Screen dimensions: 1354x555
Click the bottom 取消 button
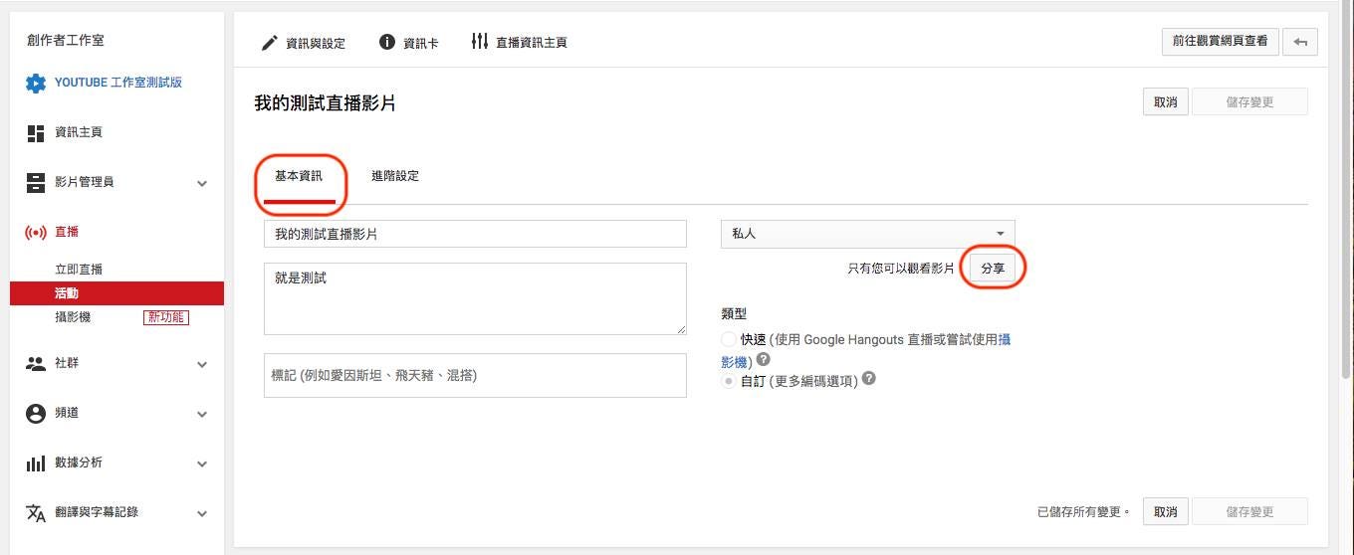1166,512
